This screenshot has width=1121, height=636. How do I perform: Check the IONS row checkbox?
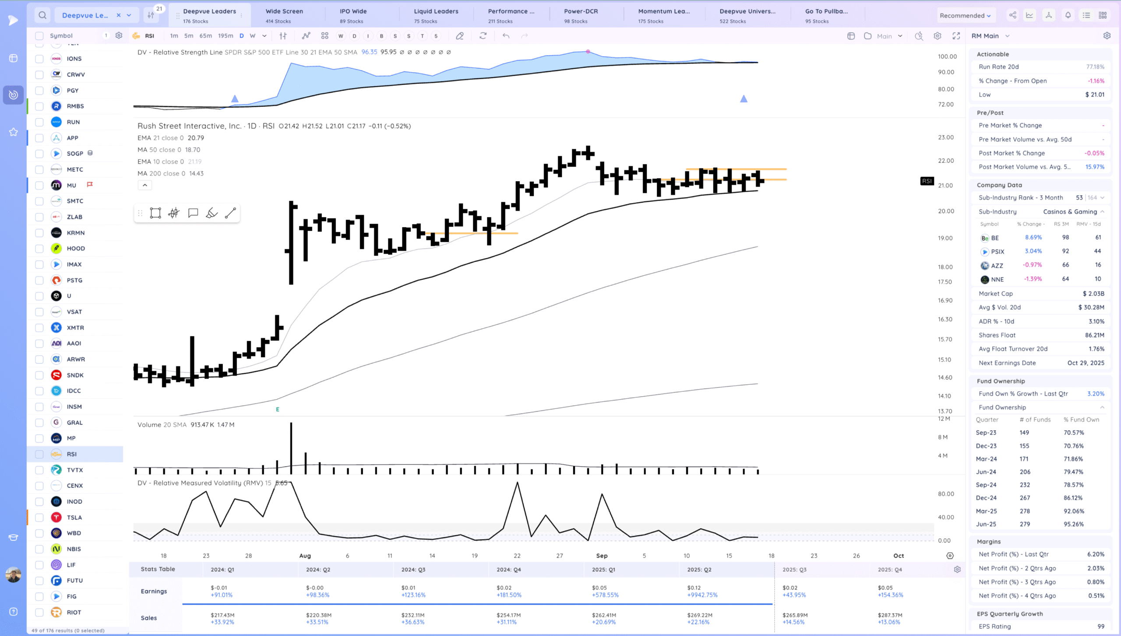39,59
